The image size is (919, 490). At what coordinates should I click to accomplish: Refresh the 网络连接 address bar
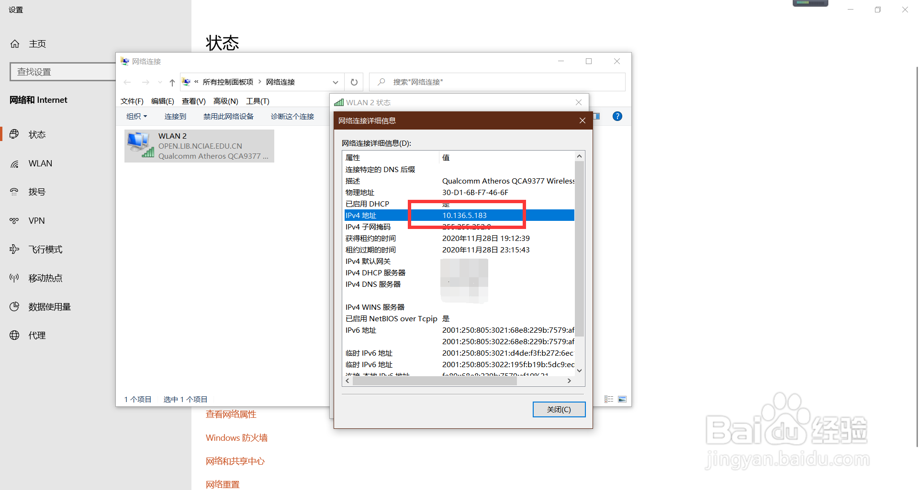pyautogui.click(x=354, y=82)
